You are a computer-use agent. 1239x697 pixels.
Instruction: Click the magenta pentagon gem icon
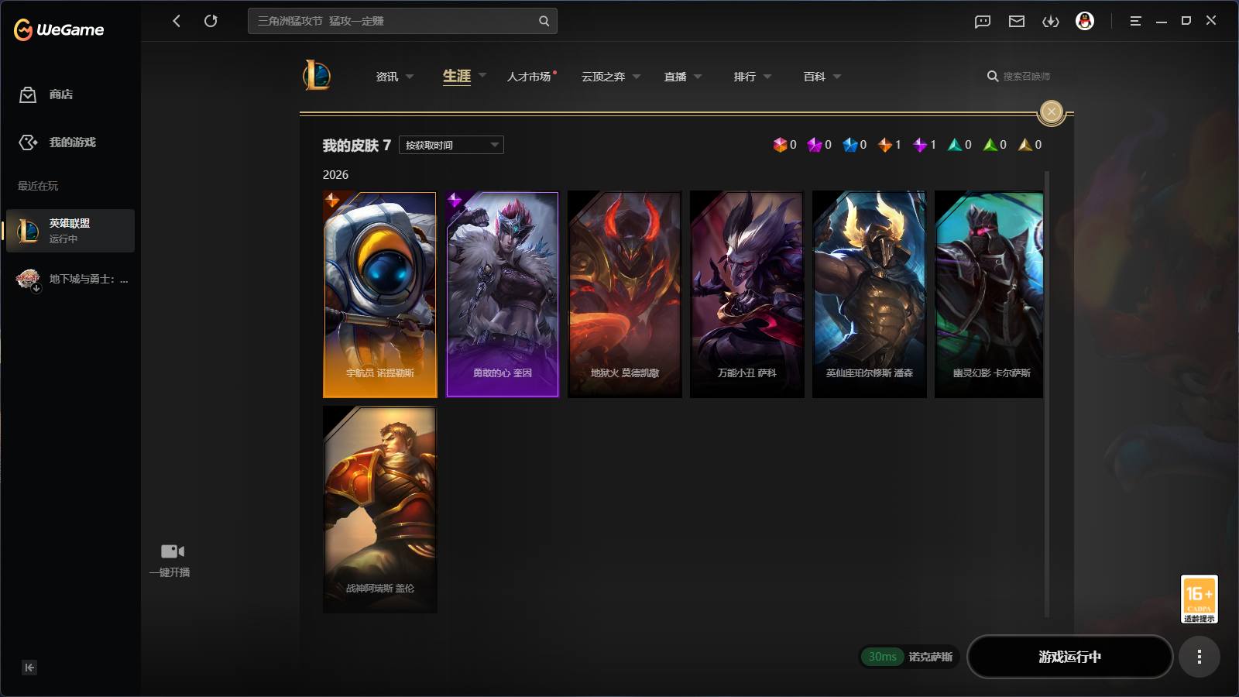[815, 145]
